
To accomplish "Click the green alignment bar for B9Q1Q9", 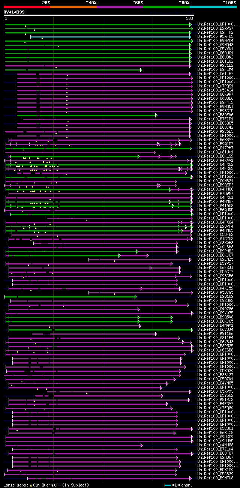I will click(70, 297).
